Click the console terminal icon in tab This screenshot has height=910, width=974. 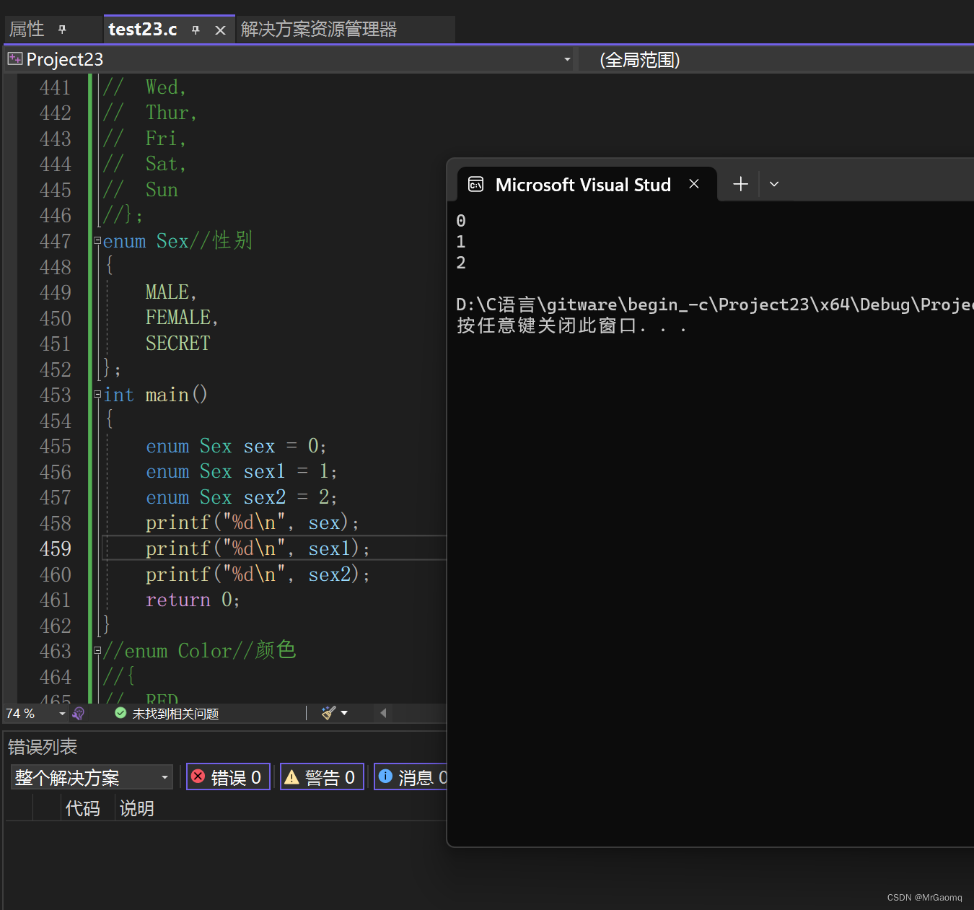[476, 185]
